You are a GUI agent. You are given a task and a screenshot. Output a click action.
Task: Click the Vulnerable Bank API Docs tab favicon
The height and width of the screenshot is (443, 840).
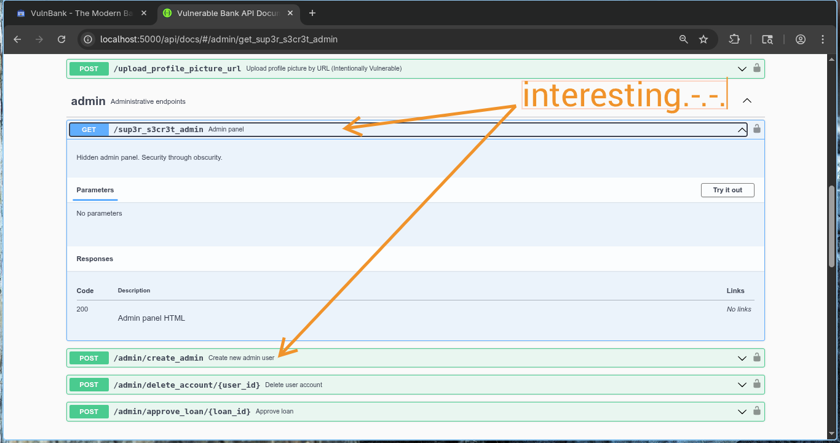click(167, 13)
